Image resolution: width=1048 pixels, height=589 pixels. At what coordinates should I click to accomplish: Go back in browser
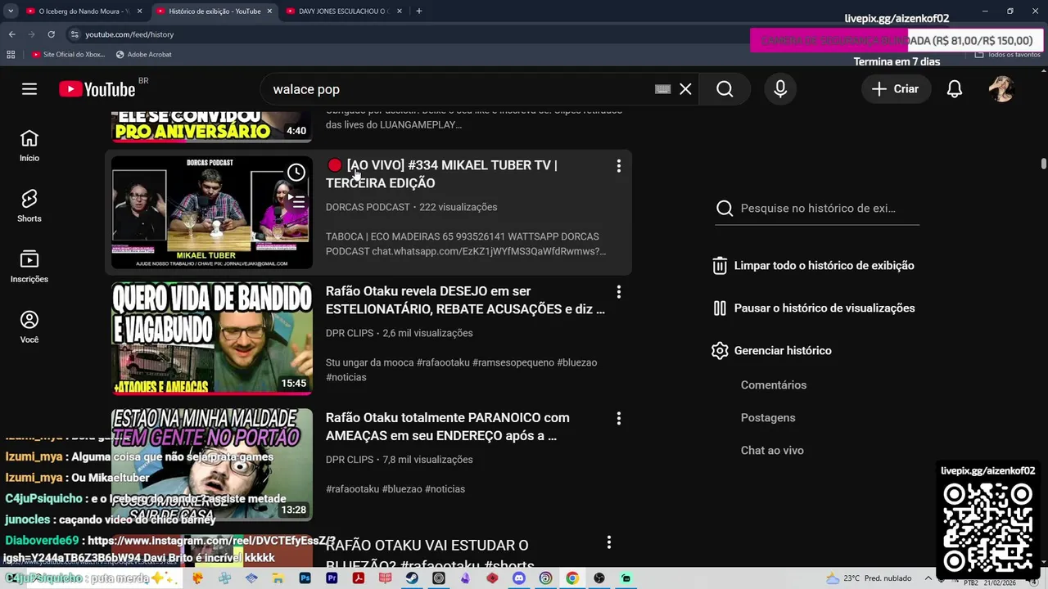(x=11, y=34)
